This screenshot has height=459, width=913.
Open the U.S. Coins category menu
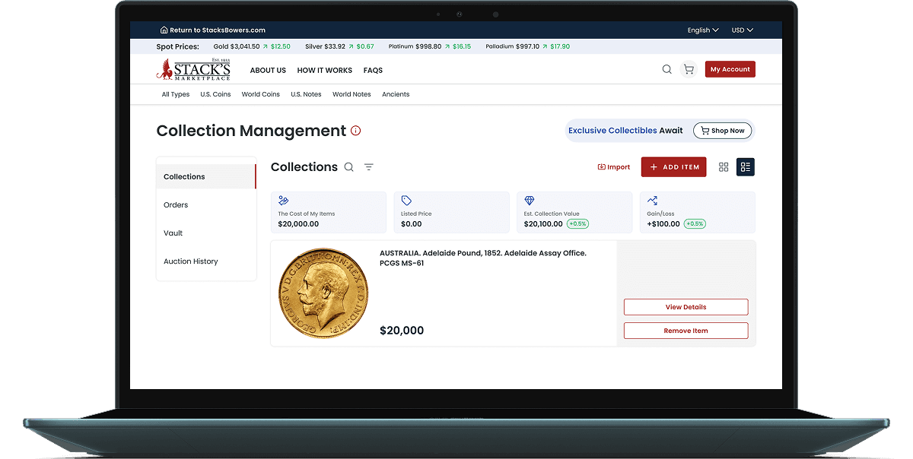click(215, 94)
